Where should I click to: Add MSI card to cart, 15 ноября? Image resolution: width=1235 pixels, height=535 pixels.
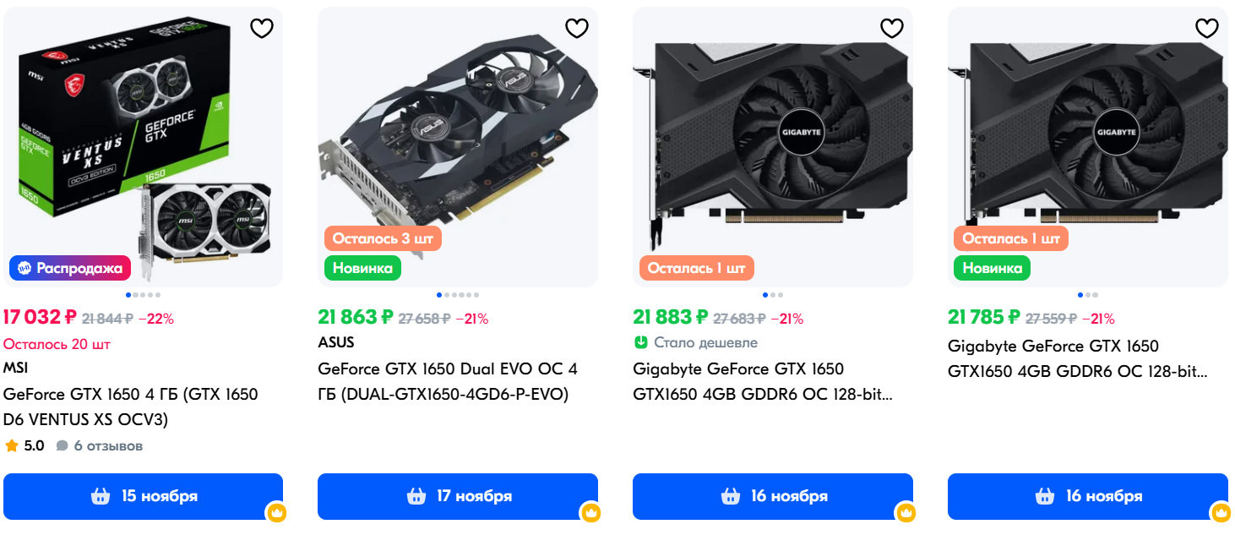click(143, 496)
